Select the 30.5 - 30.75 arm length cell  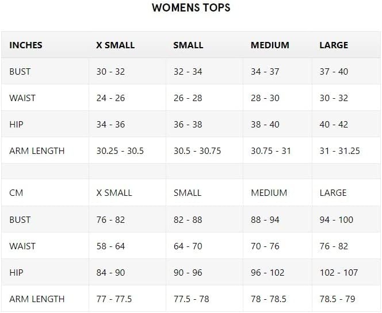tap(204, 150)
